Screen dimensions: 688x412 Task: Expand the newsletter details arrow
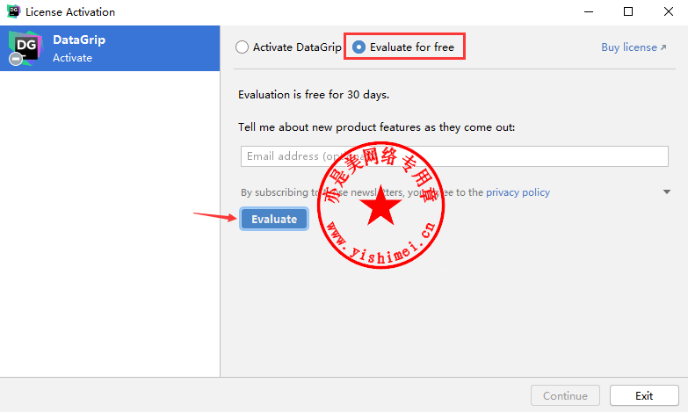pyautogui.click(x=667, y=192)
